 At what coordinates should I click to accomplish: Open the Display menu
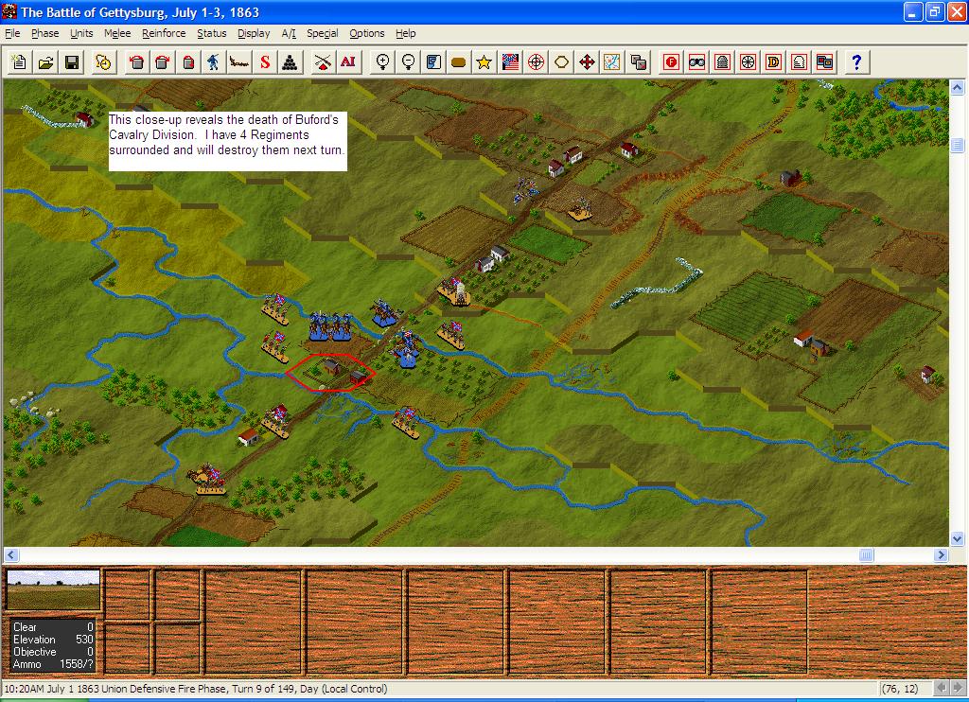tap(254, 33)
